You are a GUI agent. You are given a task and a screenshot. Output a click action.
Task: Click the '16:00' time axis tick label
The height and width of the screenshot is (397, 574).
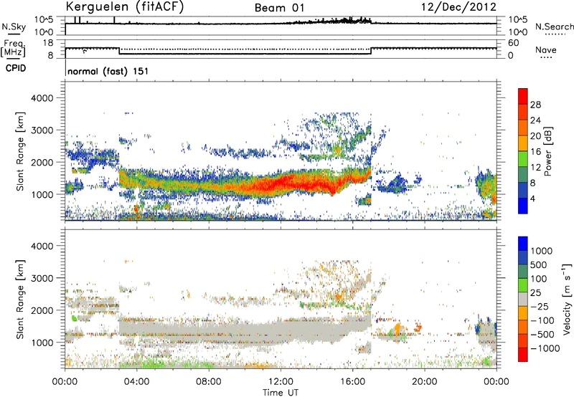click(x=352, y=381)
